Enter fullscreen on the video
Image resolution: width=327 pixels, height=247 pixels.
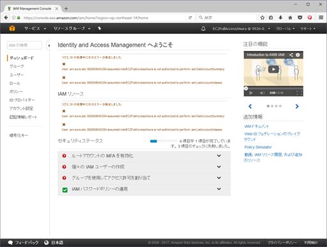pyautogui.click(x=299, y=93)
